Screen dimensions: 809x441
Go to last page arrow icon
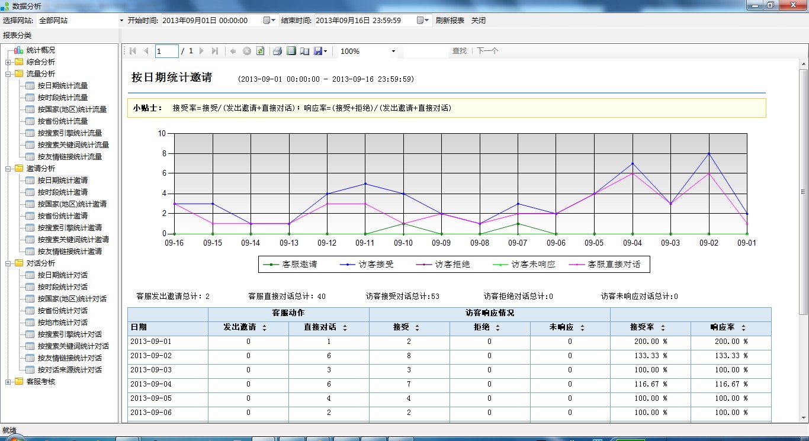pyautogui.click(x=215, y=51)
